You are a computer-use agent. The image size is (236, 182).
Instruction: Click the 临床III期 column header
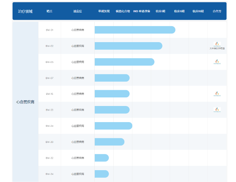[x=198, y=11]
